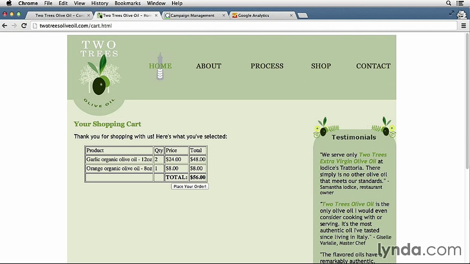Open the CONTACT page

point(373,66)
